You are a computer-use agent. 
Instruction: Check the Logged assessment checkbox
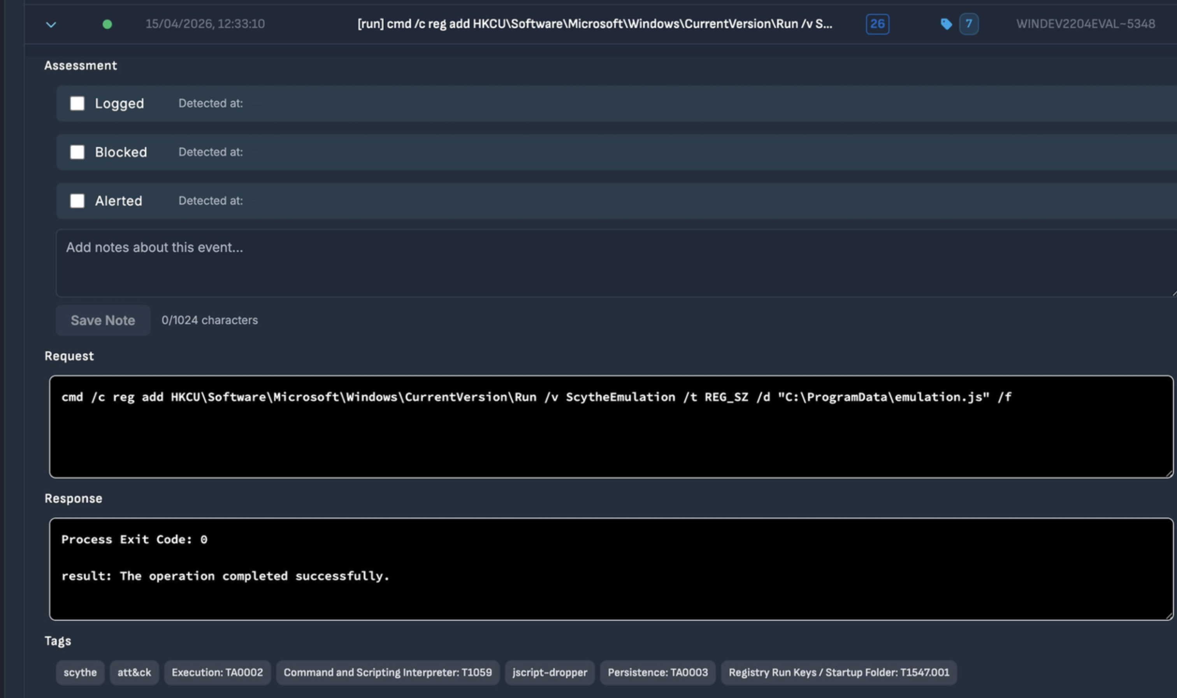click(x=77, y=103)
